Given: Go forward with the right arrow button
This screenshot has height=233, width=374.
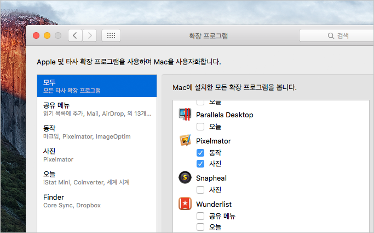Looking at the screenshot, I should pyautogui.click(x=90, y=35).
